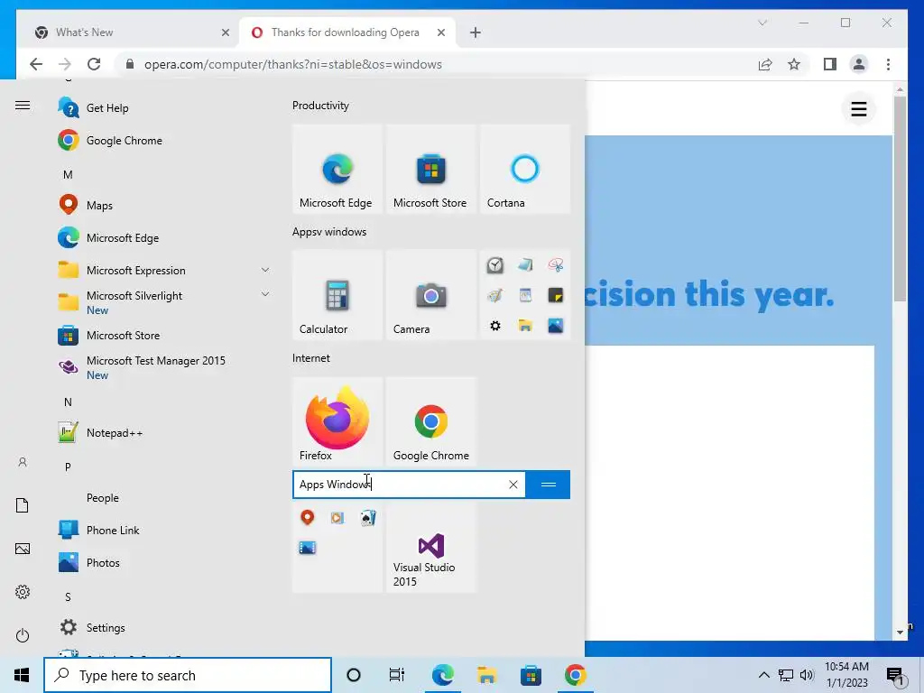Screen dimensions: 924x693
Task: Open Chrome's side panel
Action: tap(830, 64)
